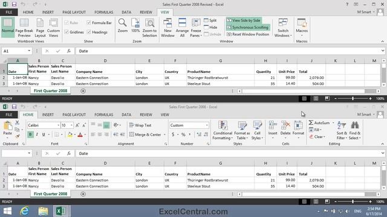This screenshot has width=387, height=217.
Task: Toggle the Gridlines checkbox
Action: click(x=67, y=32)
